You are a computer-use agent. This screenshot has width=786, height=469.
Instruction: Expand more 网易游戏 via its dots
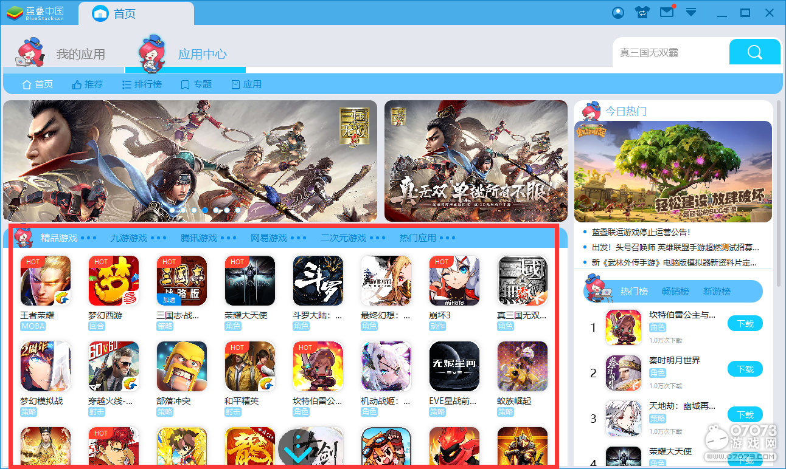tap(299, 238)
